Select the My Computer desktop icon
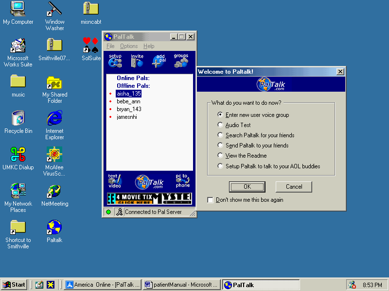The height and width of the screenshot is (291, 389). point(18,13)
